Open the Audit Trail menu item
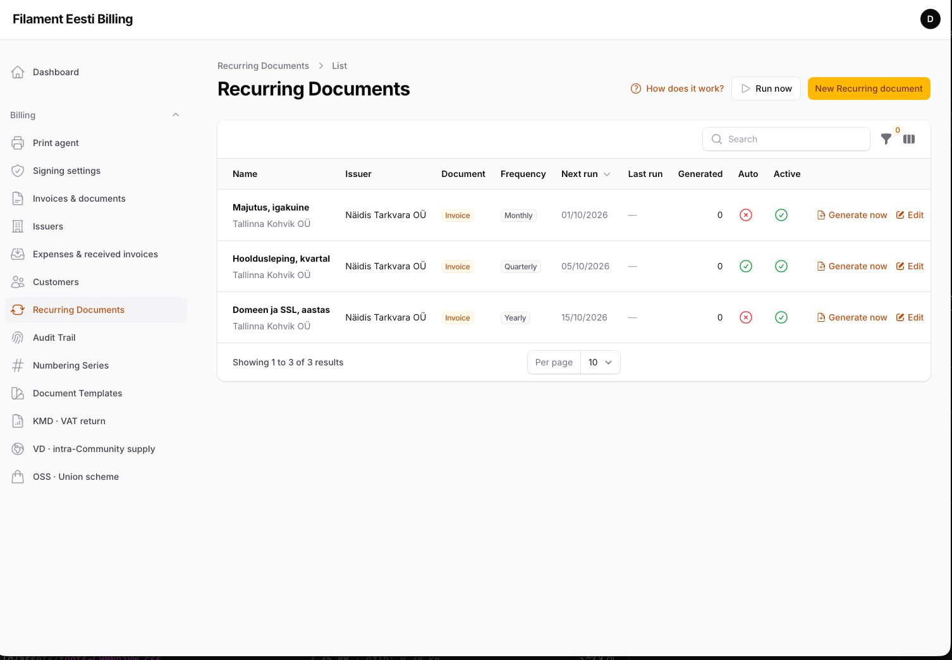This screenshot has height=660, width=952. click(x=96, y=338)
